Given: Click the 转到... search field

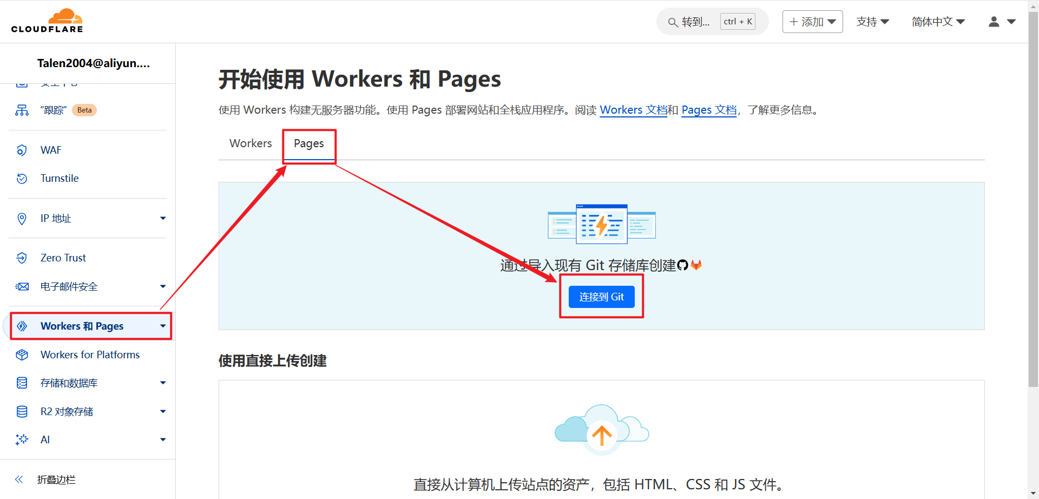Looking at the screenshot, I should (695, 22).
